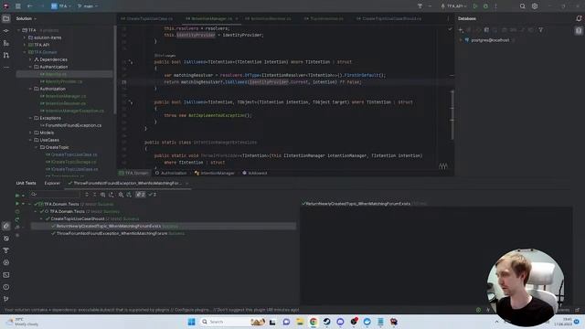Expand the TFA.API project node
This screenshot has height=329, width=585.
point(25,45)
